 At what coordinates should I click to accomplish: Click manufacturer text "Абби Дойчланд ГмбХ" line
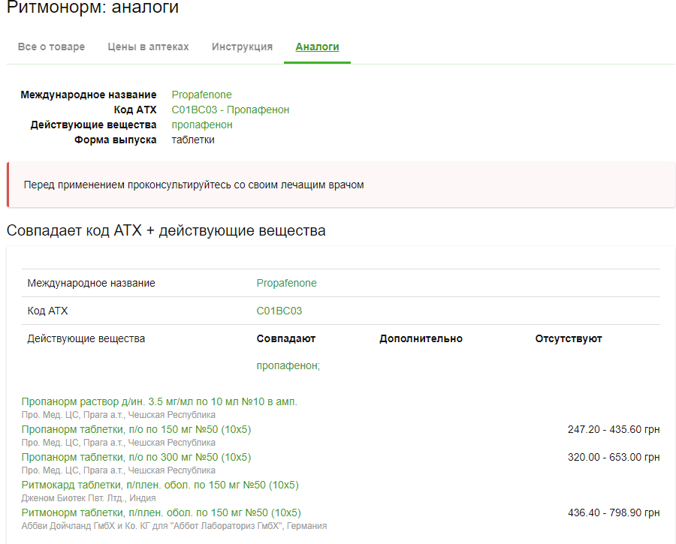[x=174, y=526]
